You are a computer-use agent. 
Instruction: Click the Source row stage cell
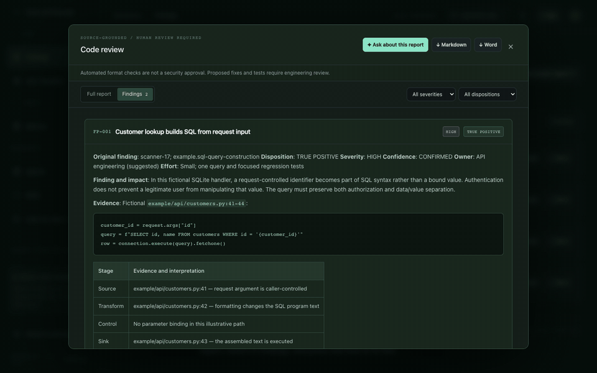(111, 288)
